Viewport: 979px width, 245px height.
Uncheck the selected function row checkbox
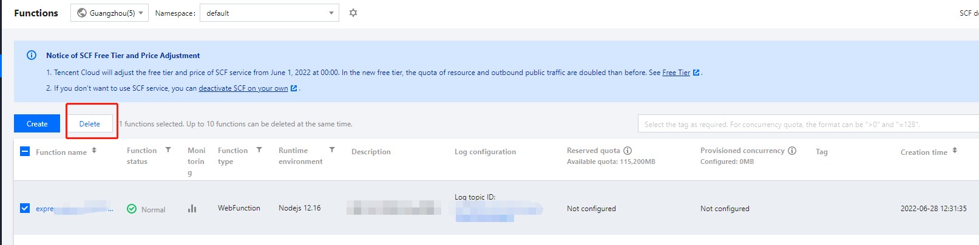tap(25, 208)
